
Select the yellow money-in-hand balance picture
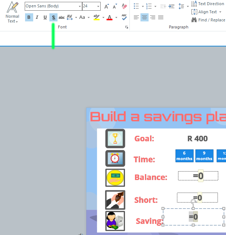click(x=115, y=178)
